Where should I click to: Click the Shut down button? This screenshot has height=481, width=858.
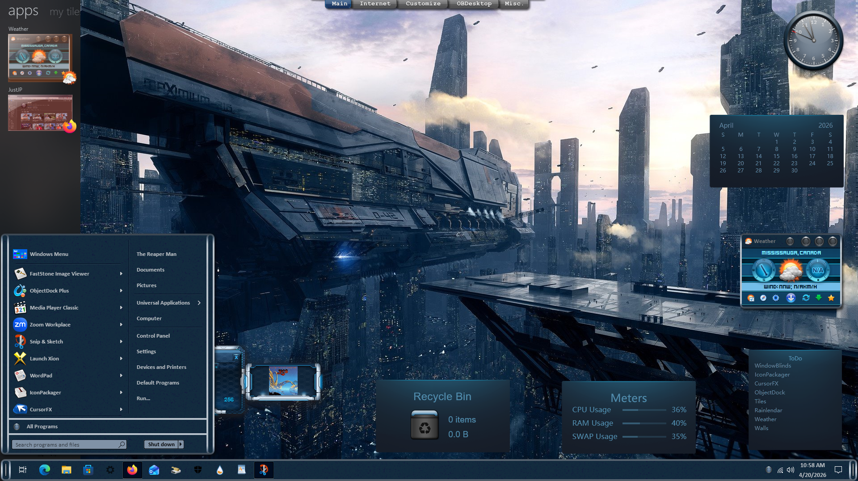click(x=161, y=444)
